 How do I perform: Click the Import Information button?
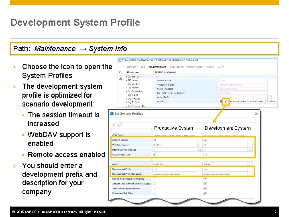pos(256,101)
